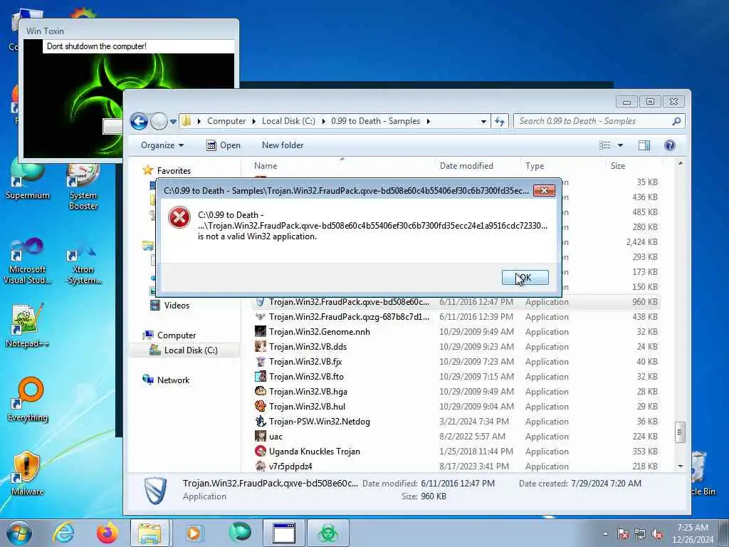Screen dimensions: 729x547
Task: Open Supermium desktop shortcut
Action: point(28,180)
